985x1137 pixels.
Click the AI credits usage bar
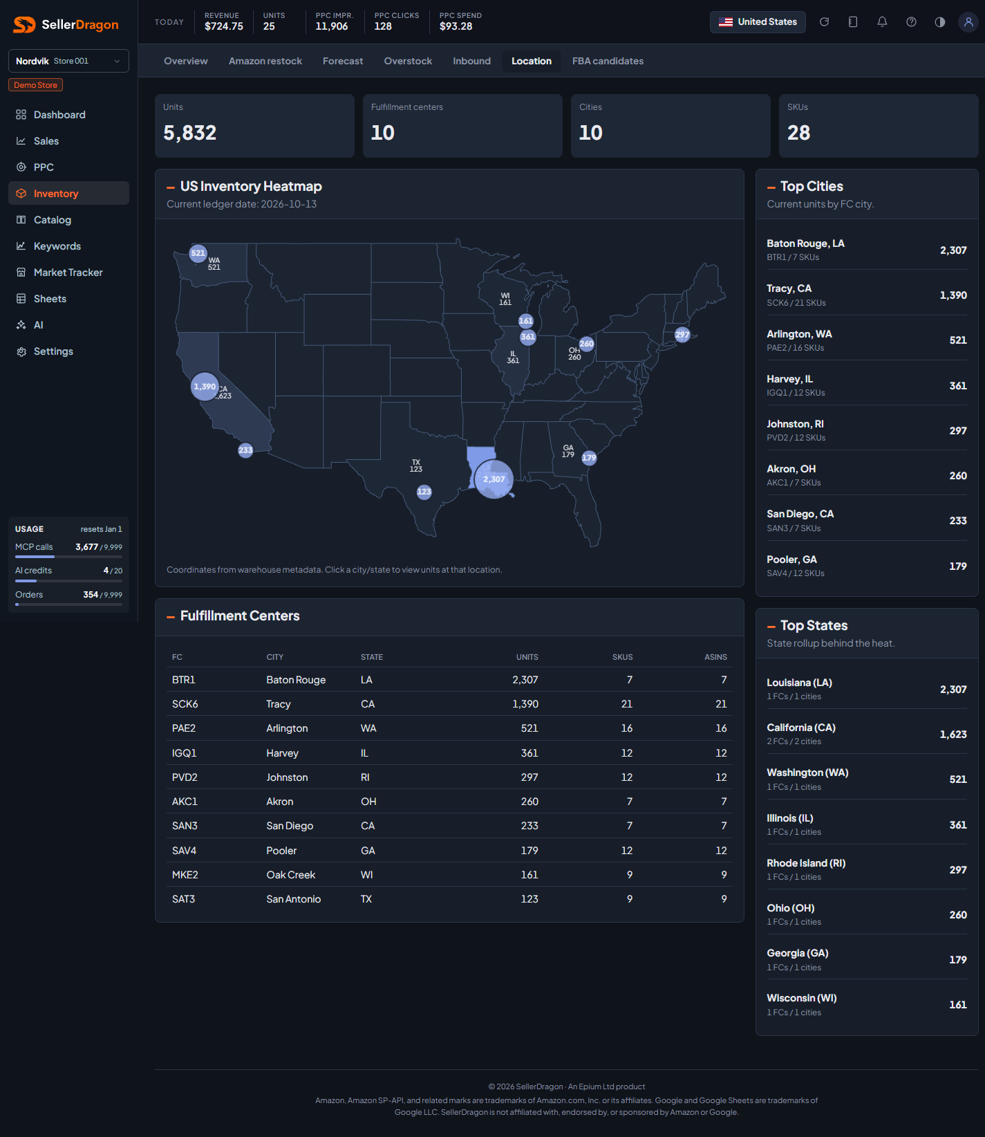click(68, 580)
